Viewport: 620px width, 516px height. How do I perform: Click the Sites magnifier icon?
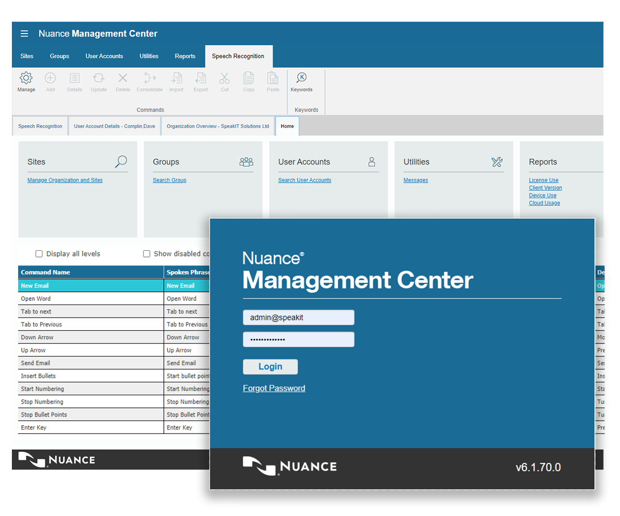[121, 162]
